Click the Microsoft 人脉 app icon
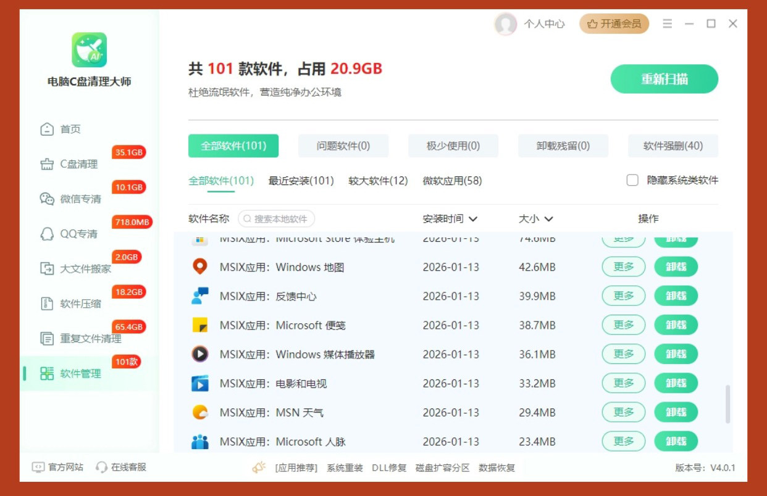This screenshot has width=767, height=496. (199, 442)
